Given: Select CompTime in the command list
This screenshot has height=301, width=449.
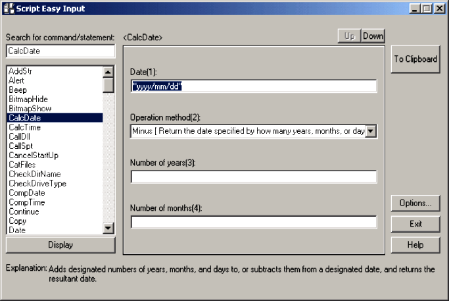Looking at the screenshot, I should (55, 202).
